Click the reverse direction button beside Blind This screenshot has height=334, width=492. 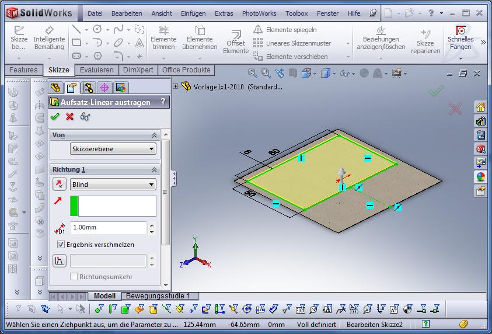tap(60, 185)
